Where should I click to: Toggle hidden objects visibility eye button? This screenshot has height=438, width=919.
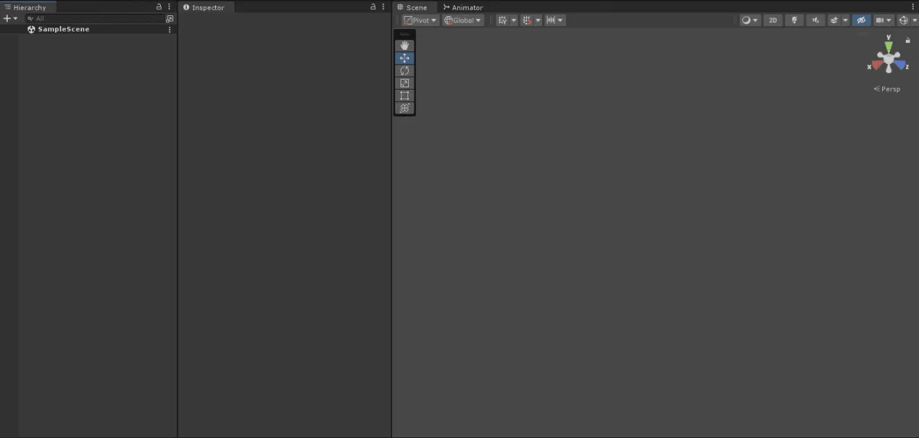click(862, 21)
